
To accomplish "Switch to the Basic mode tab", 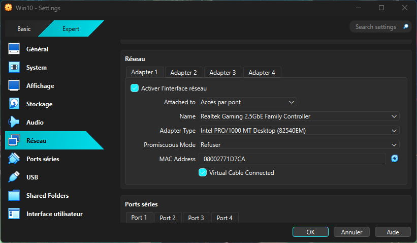I will pyautogui.click(x=24, y=29).
